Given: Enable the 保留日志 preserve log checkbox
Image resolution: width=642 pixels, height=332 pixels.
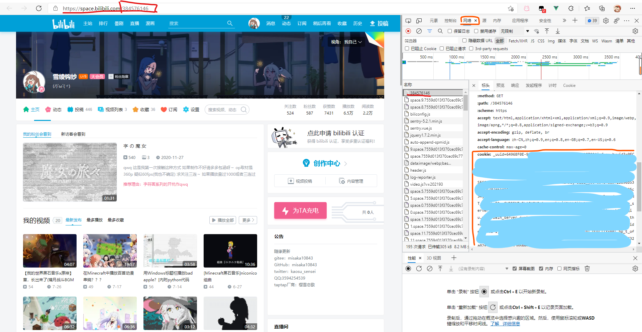Looking at the screenshot, I should tap(450, 31).
